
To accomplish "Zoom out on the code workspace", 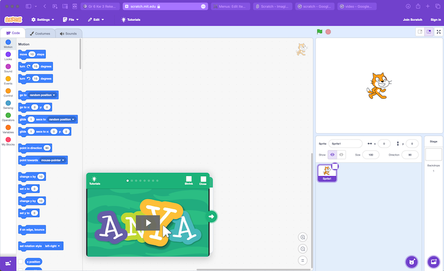I will pos(302,249).
